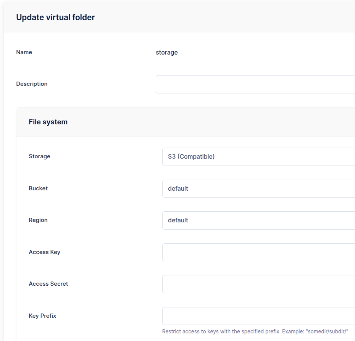
Task: Click the Bucket label
Action: click(x=38, y=188)
